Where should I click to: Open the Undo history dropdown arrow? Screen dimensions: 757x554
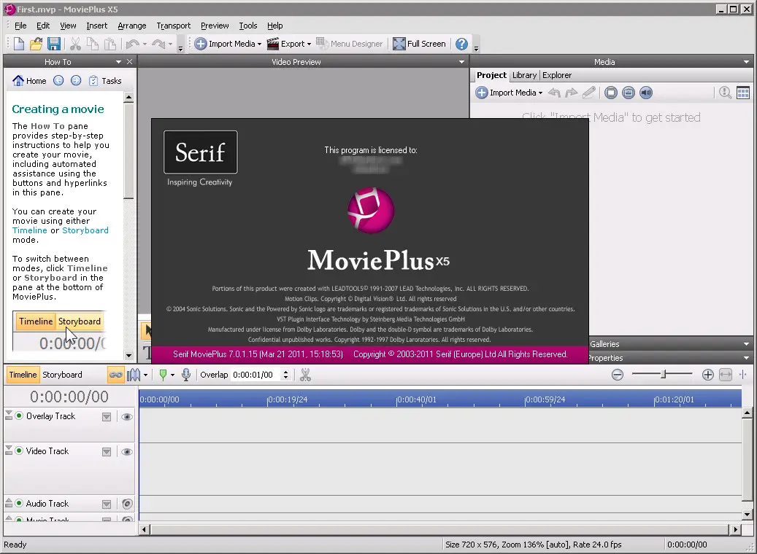pos(145,44)
